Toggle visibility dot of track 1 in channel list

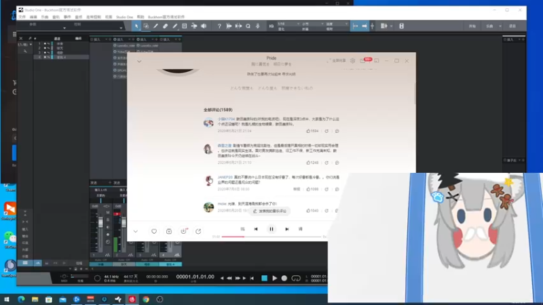45,44
